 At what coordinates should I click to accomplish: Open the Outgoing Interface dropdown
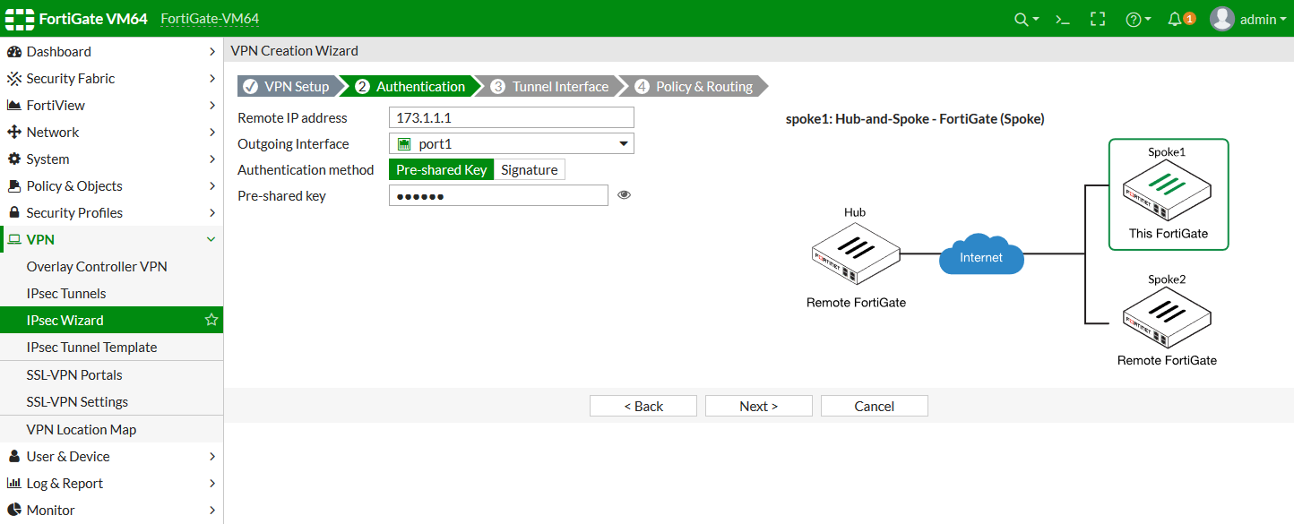[x=512, y=144]
